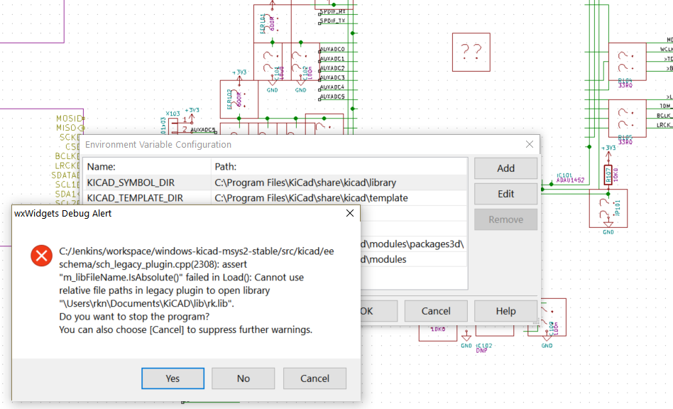Click the MOSI hierarchical pin label
The height and width of the screenshot is (409, 673).
coord(70,118)
